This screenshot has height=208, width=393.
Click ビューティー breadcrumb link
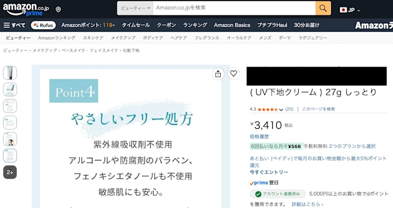pyautogui.click(x=16, y=50)
